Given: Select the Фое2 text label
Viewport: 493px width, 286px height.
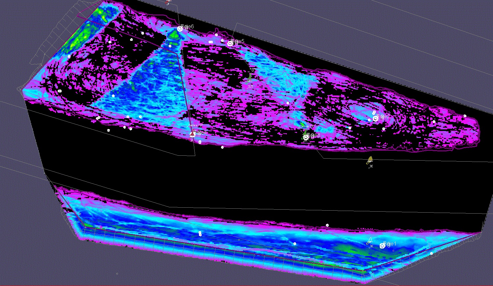Looking at the screenshot, I should 383,116.
